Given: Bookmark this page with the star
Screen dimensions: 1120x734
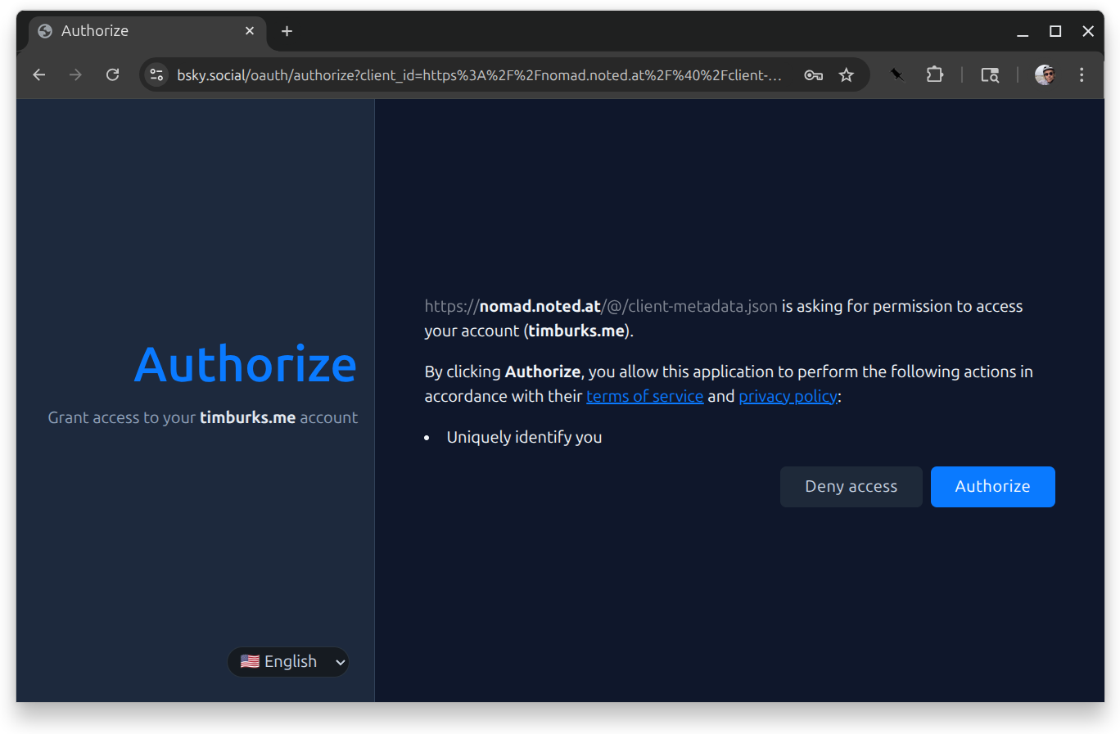Looking at the screenshot, I should click(847, 75).
